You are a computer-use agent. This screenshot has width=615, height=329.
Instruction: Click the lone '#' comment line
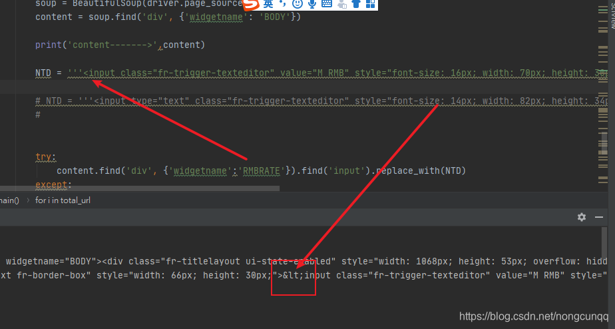38,115
